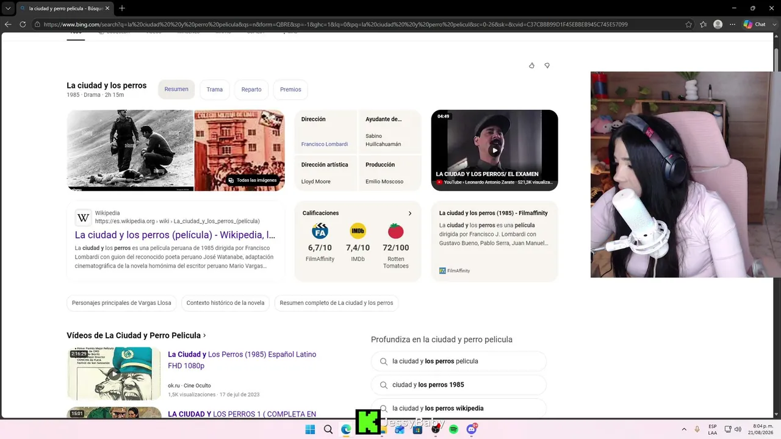
Task: Search 'la ciudad y los perros pelicula' suggestion
Action: click(x=458, y=362)
